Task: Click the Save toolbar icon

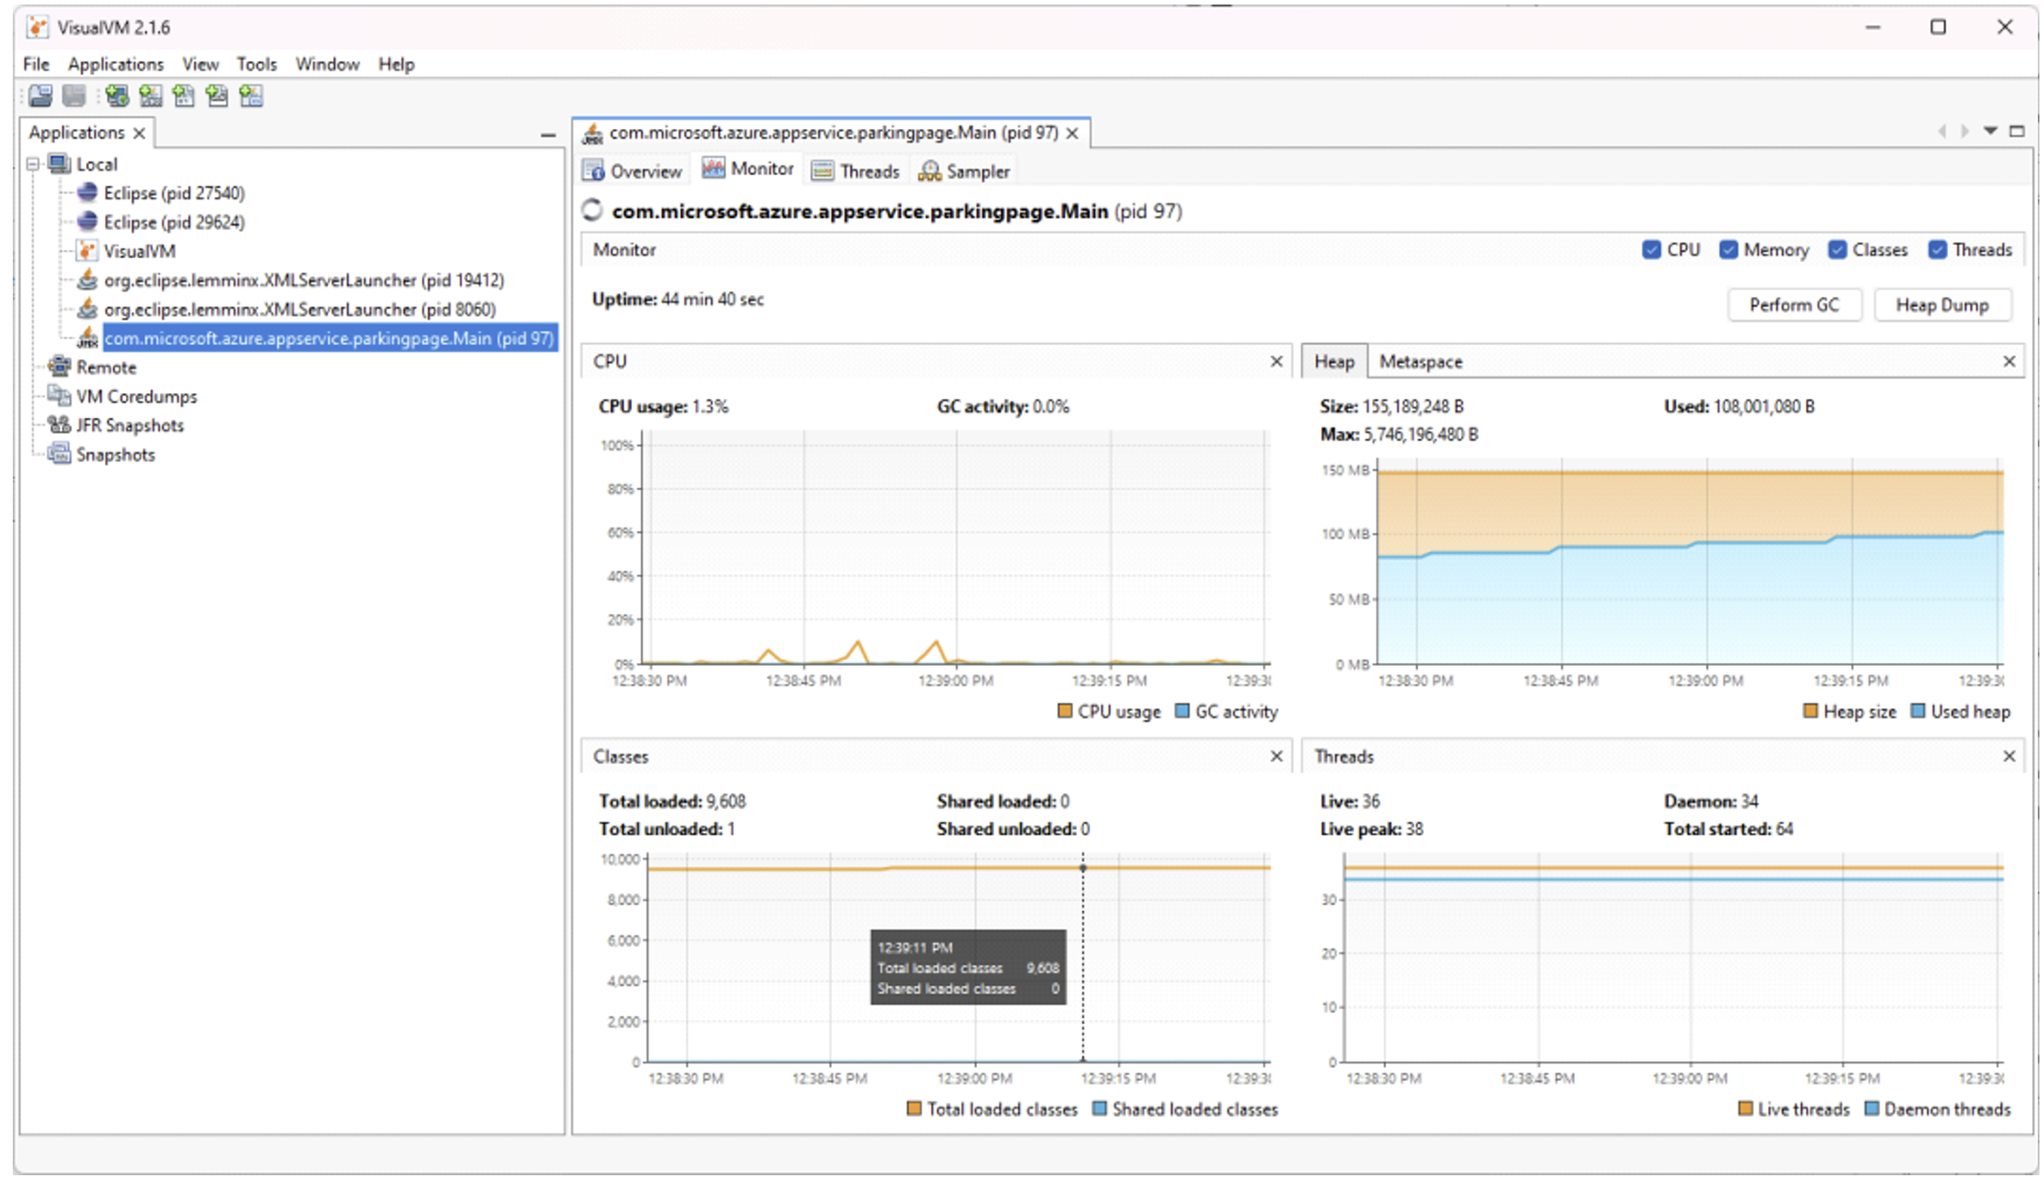Action: point(74,96)
